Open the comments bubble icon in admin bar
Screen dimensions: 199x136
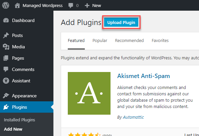[71, 6]
